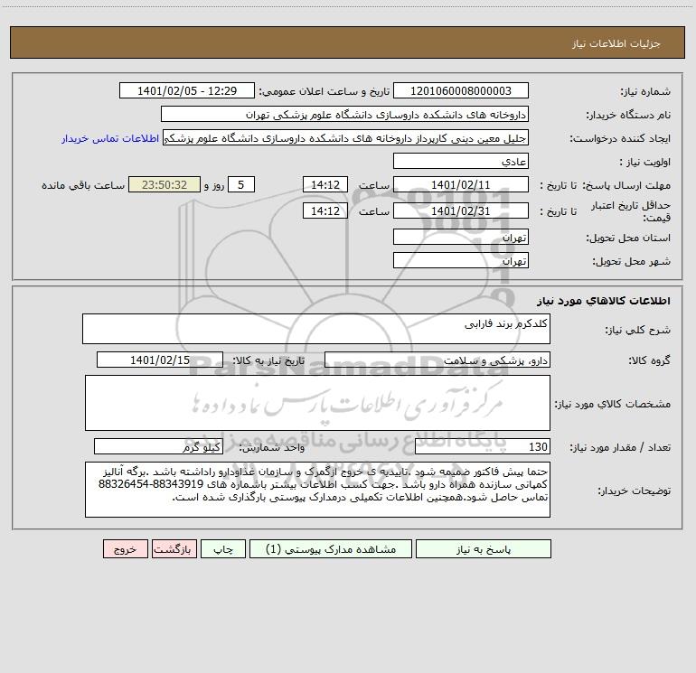Click the بازگشت back button
696x673 pixels.
[174, 549]
